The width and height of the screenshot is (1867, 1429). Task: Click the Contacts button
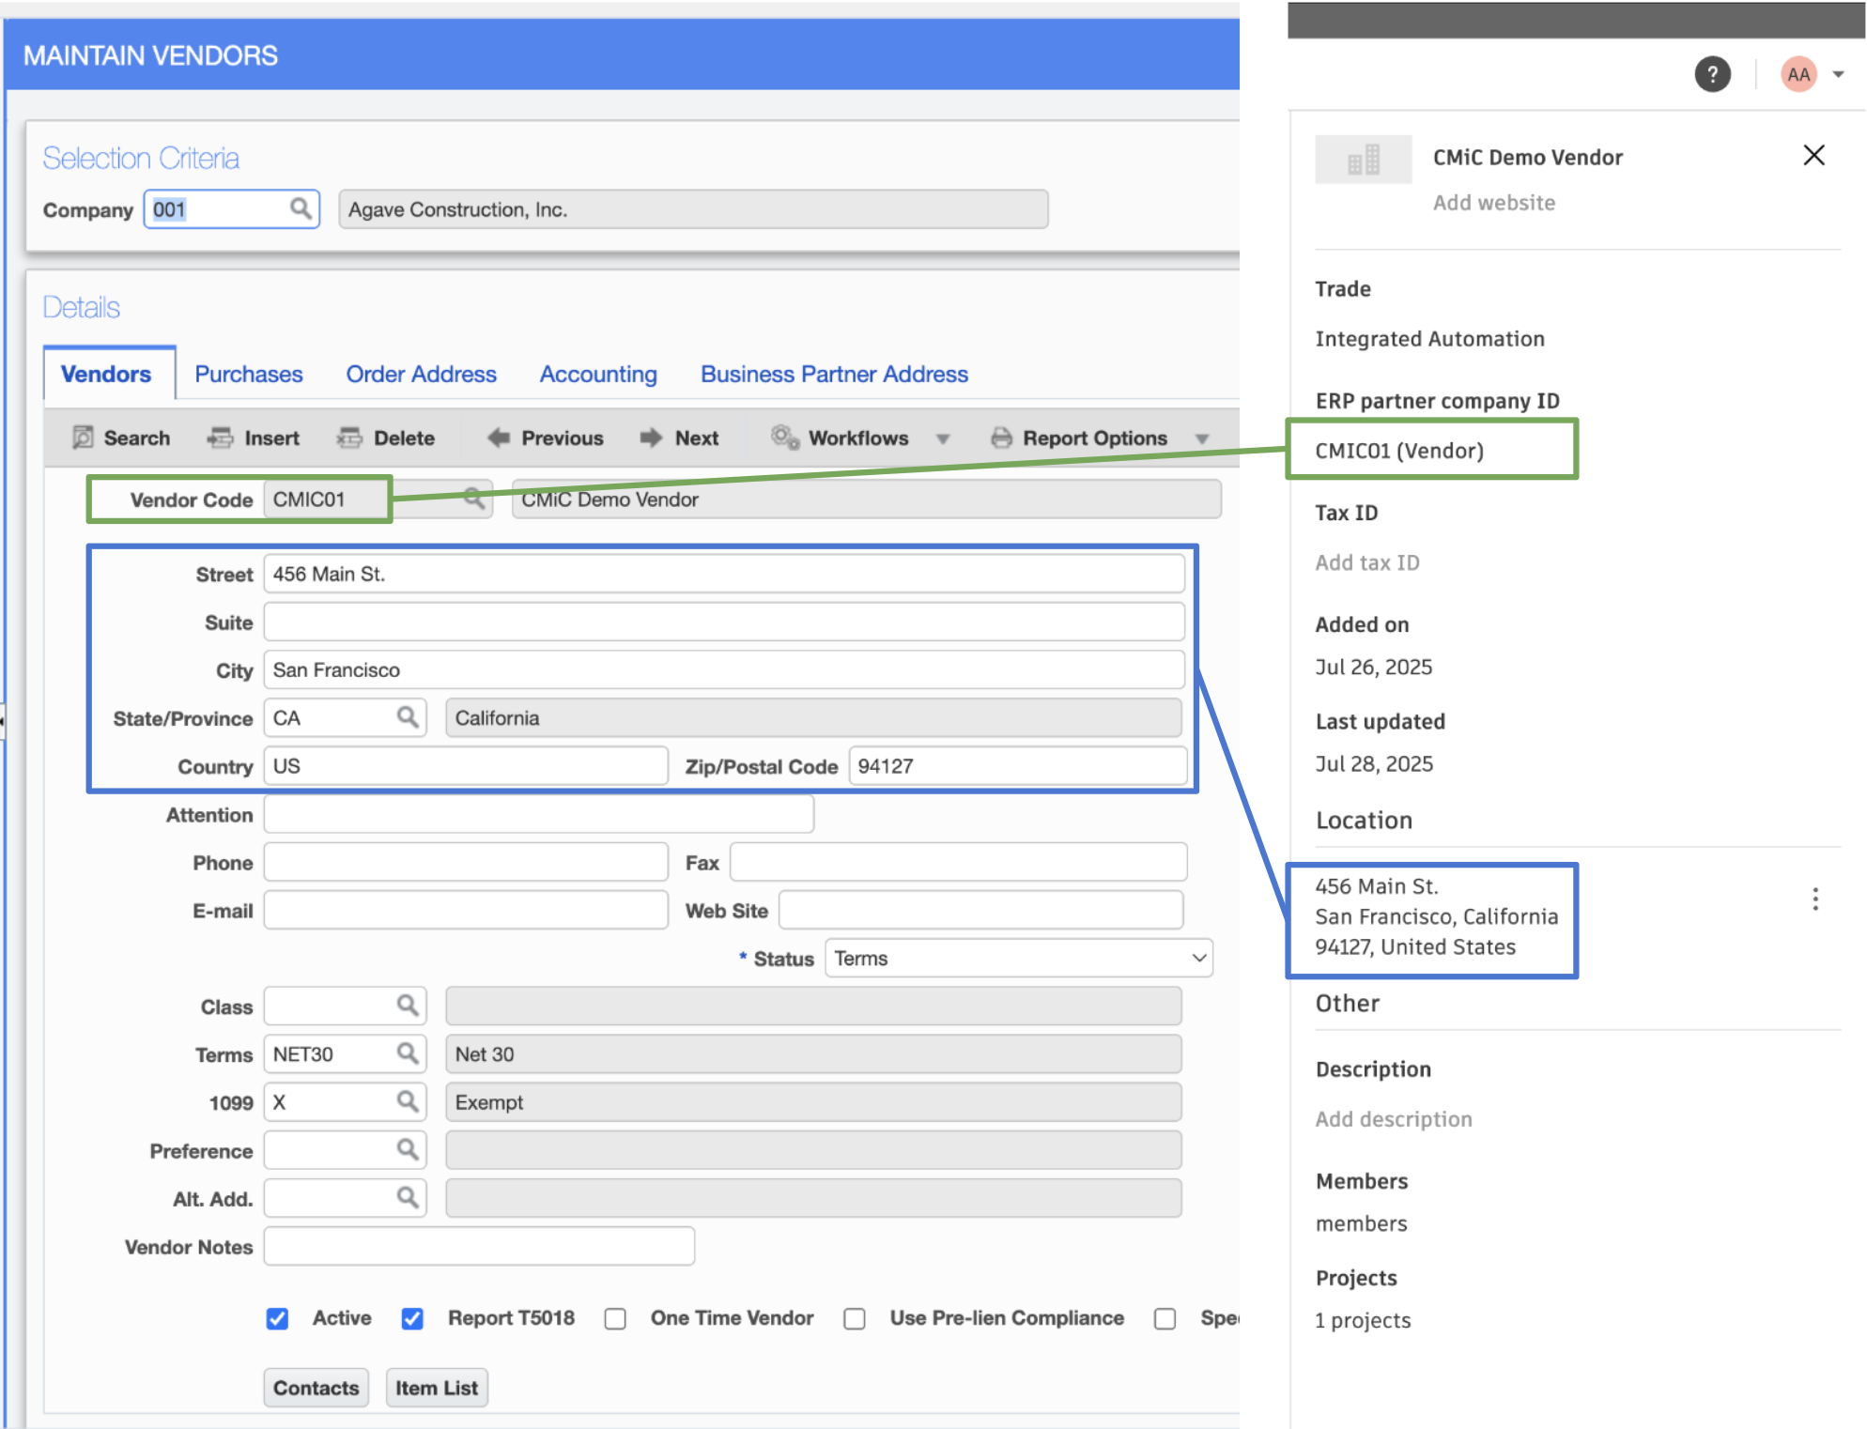click(316, 1387)
